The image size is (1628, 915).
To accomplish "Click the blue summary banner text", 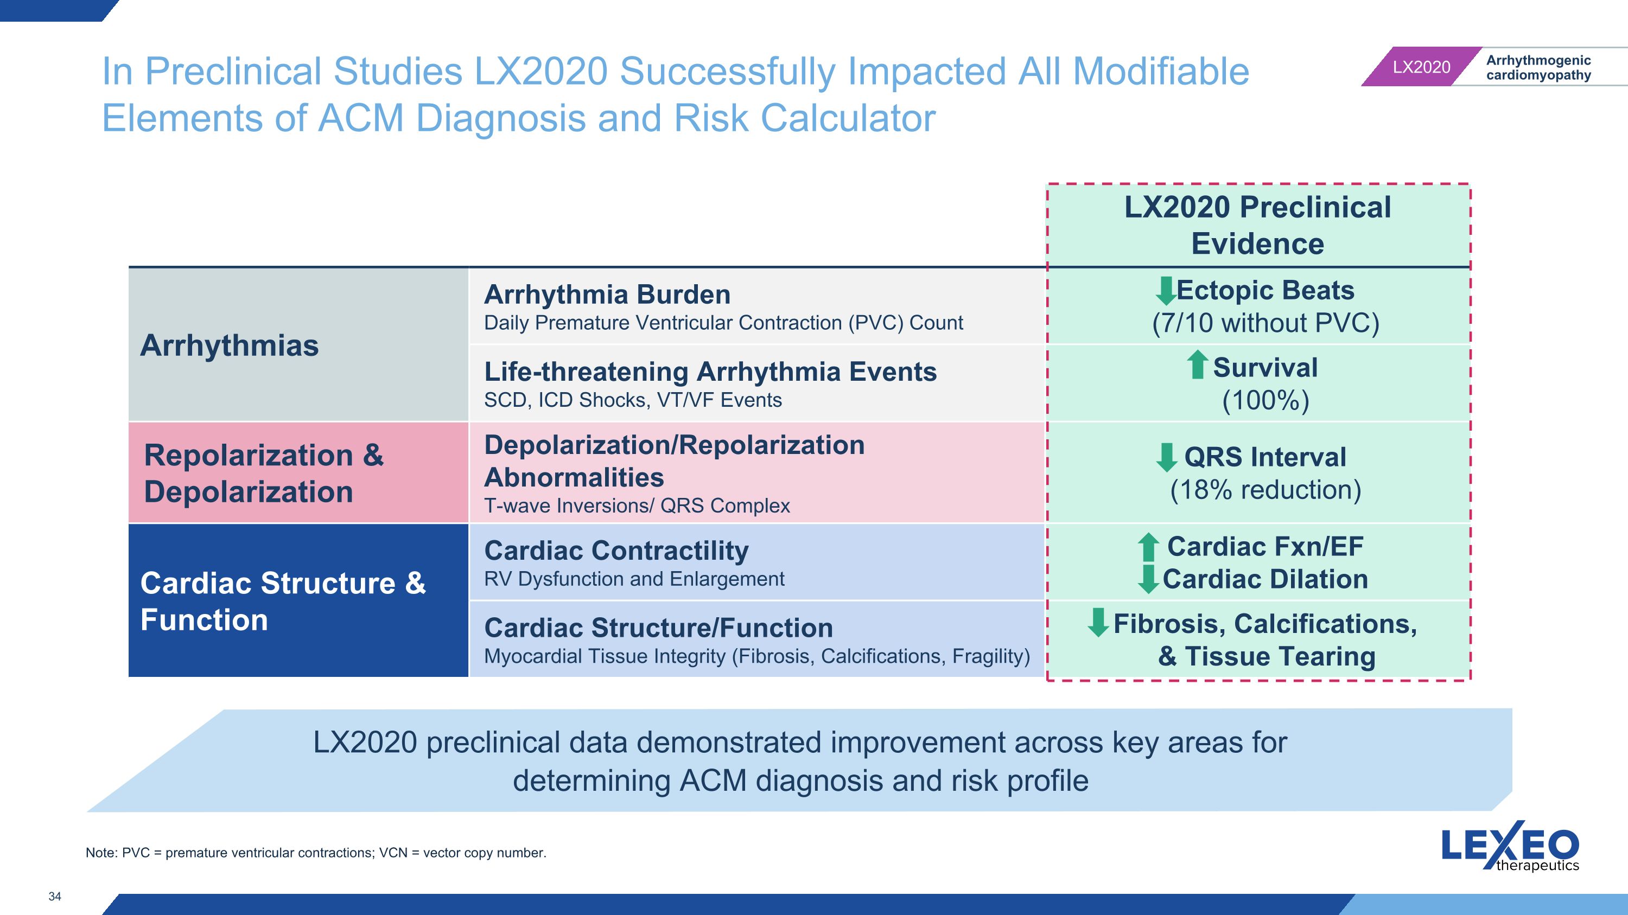I will pyautogui.click(x=800, y=762).
